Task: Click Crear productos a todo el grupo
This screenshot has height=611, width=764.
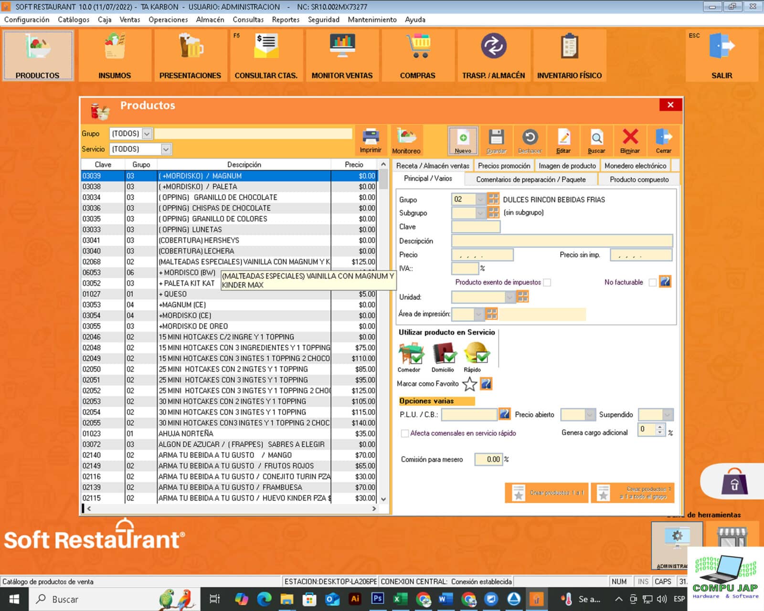Action: [633, 493]
